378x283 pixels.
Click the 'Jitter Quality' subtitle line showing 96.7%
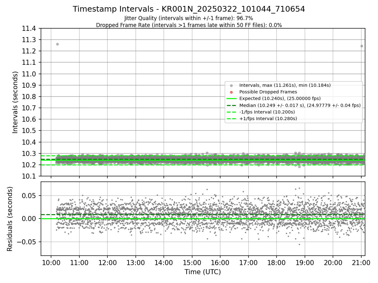(189, 18)
